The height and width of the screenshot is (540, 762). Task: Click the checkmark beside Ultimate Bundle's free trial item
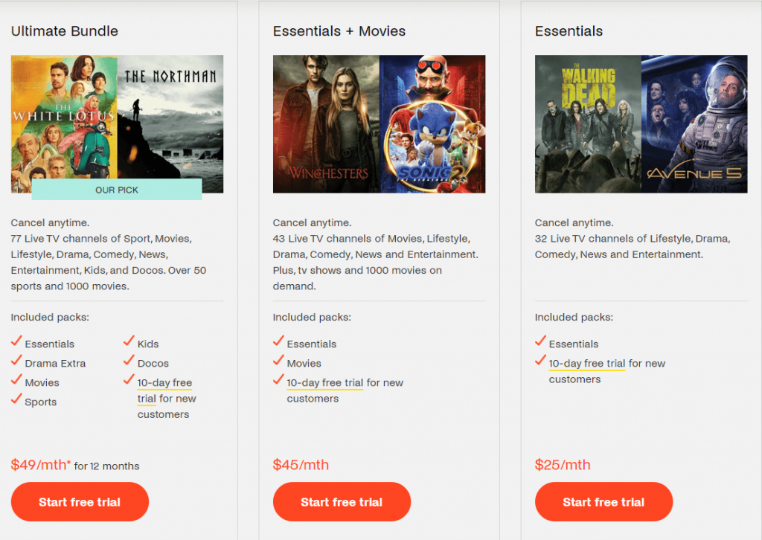coord(129,379)
